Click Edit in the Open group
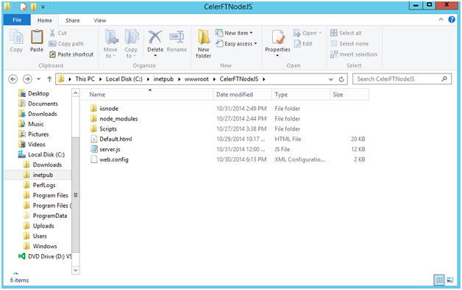The width and height of the screenshot is (462, 290). pyautogui.click(x=303, y=43)
